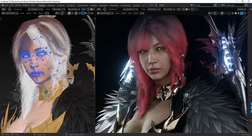
Task: Open the Object Mode dropdown in left viewport
Action: click(x=10, y=13)
